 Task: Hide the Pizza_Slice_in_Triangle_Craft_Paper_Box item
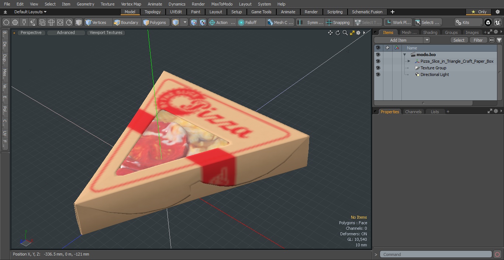[x=378, y=61]
